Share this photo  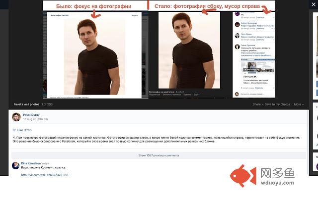pyautogui.click(x=256, y=104)
